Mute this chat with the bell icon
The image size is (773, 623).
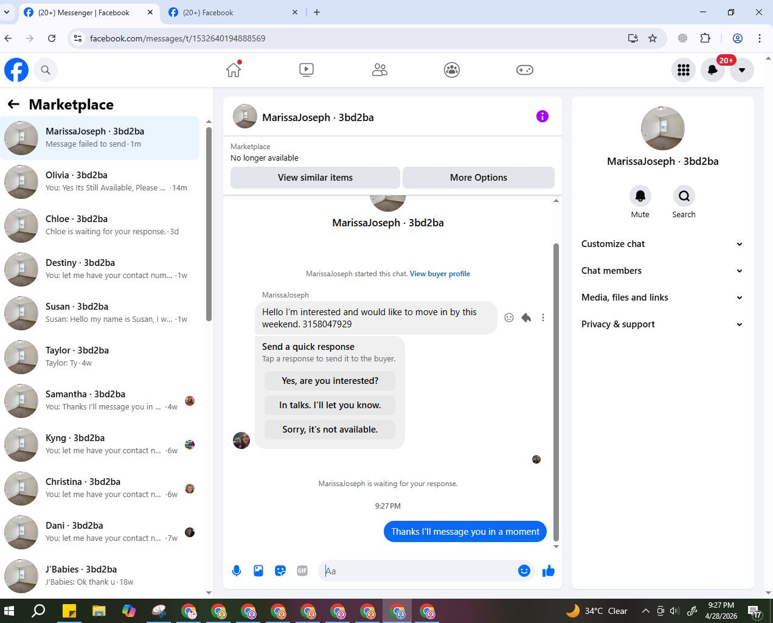640,196
